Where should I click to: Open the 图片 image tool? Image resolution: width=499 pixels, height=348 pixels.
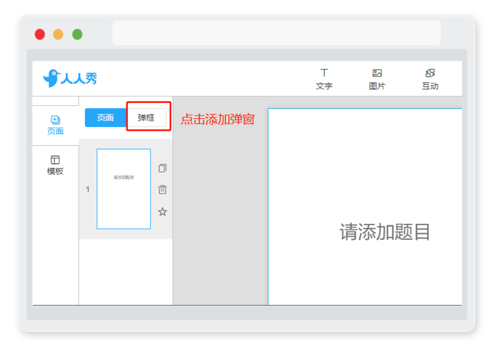tap(377, 79)
